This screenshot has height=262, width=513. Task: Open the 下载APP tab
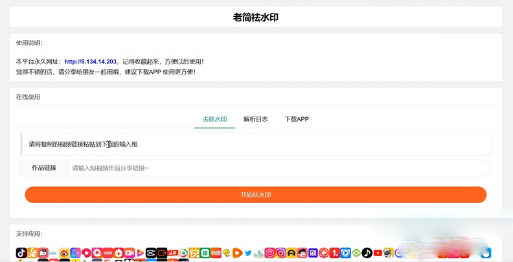tap(297, 119)
